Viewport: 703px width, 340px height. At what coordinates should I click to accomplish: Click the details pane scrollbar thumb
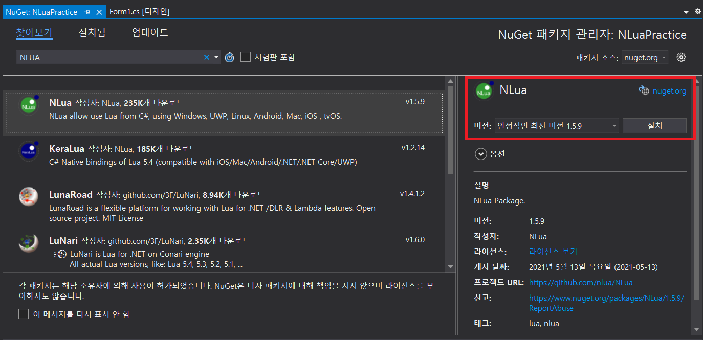[x=696, y=192]
